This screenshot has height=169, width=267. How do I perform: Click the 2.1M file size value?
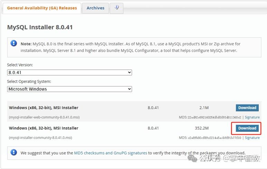[204, 108]
